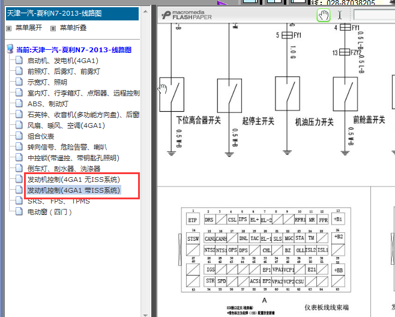Click the FlashPaper search input field
This screenshot has height=317, width=395.
[x=374, y=15]
